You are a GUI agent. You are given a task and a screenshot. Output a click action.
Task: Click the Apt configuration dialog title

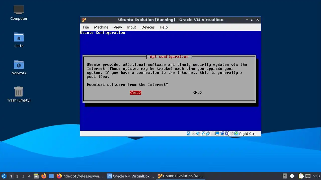point(169,57)
